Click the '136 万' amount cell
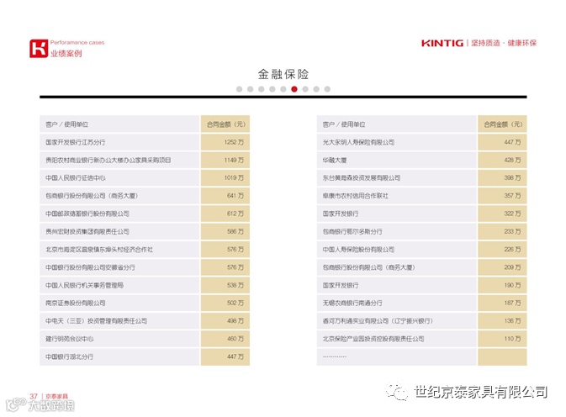The width and height of the screenshot is (566, 417). [x=502, y=321]
